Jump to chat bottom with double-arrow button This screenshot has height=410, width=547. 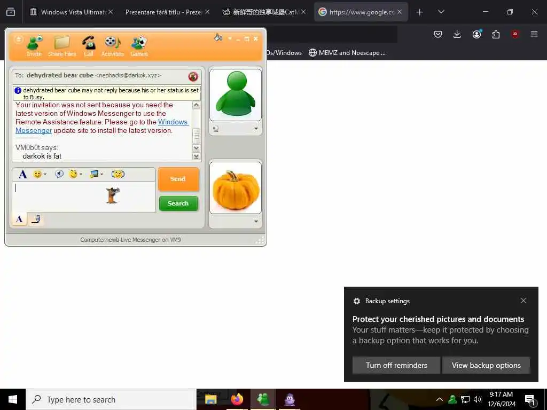point(197,156)
